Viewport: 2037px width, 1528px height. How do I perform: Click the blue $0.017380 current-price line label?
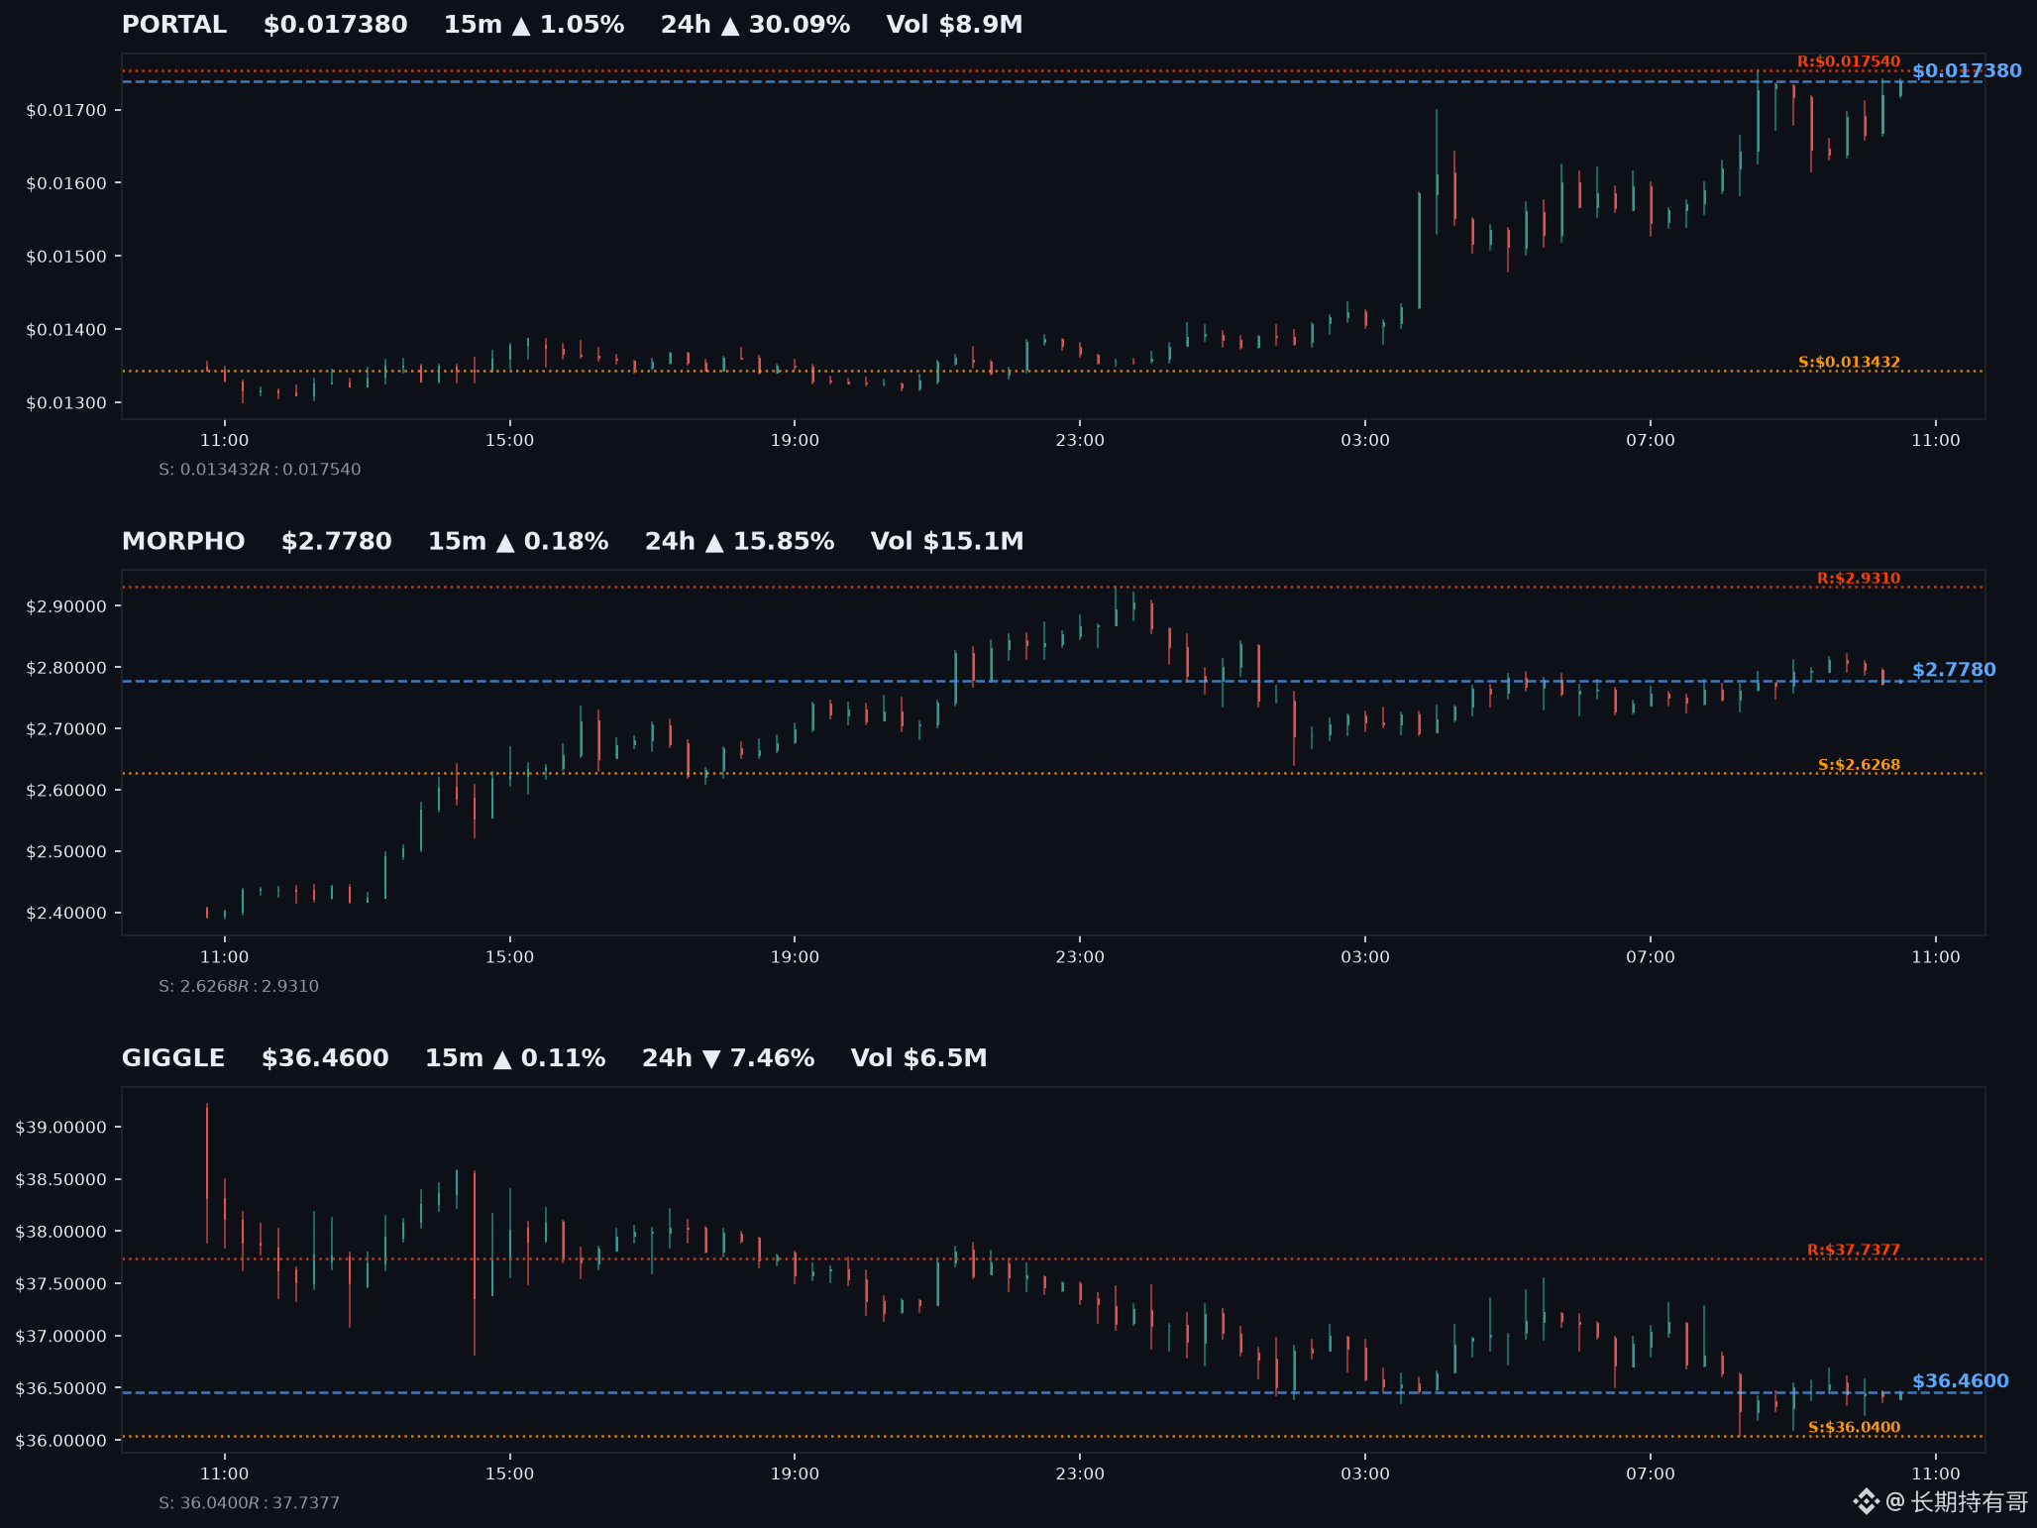(1967, 71)
